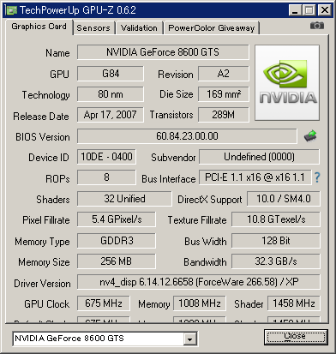Click the Driver Version nv4_disp field
Image resolution: width=336 pixels, height=354 pixels.
click(x=199, y=282)
